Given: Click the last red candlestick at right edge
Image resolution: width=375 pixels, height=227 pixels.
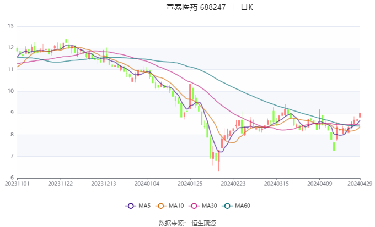Looking at the screenshot, I should [360, 115].
